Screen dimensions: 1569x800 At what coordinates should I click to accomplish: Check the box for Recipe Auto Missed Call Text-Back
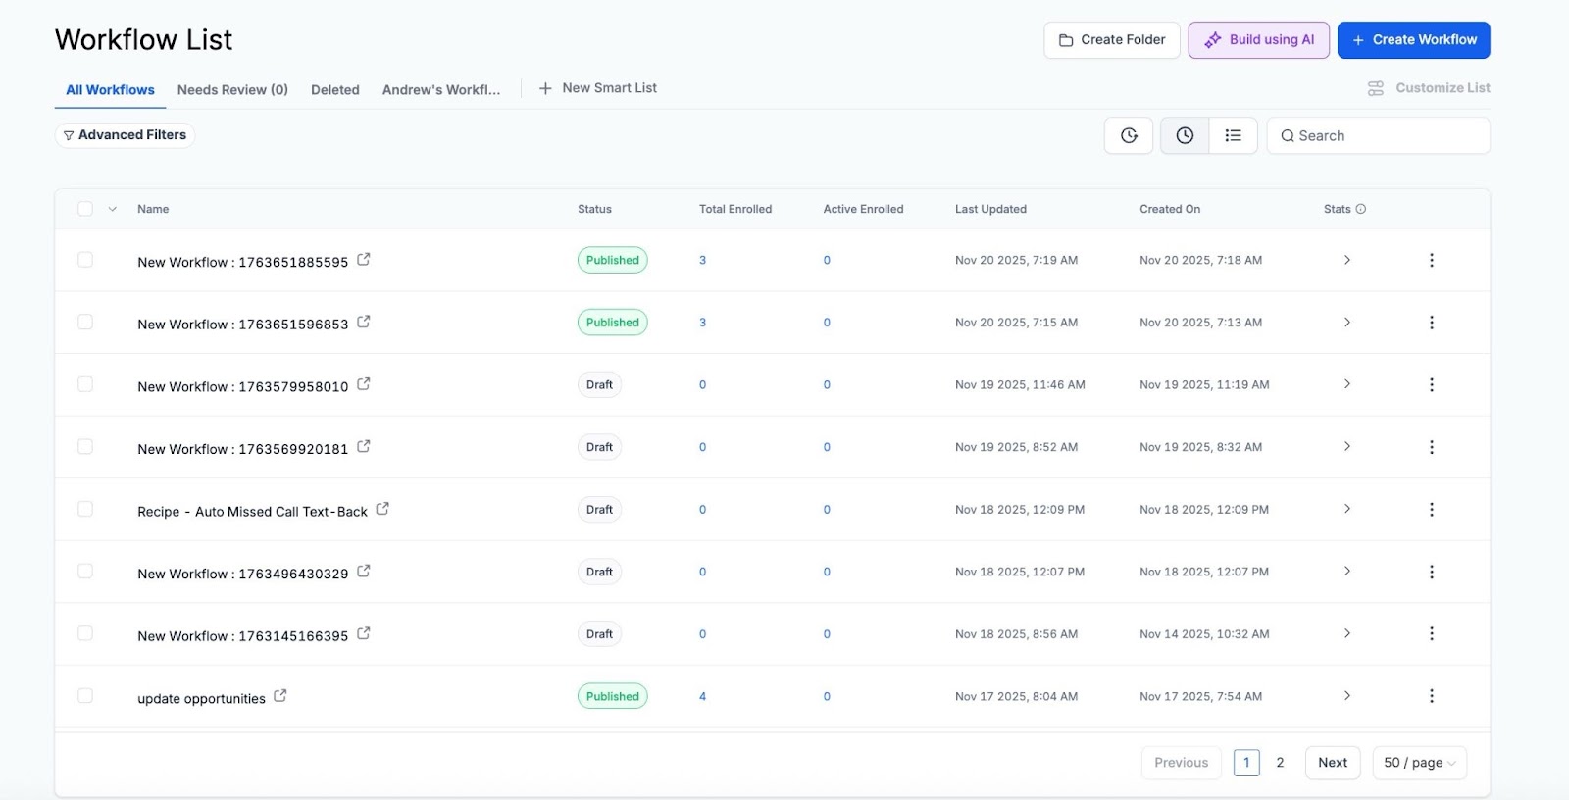[x=85, y=509]
